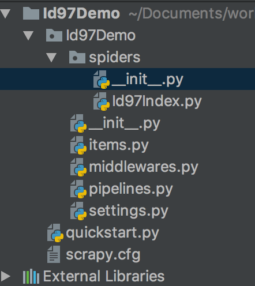Collapse the spiders folder arrow
This screenshot has height=286, width=255.
(x=51, y=58)
